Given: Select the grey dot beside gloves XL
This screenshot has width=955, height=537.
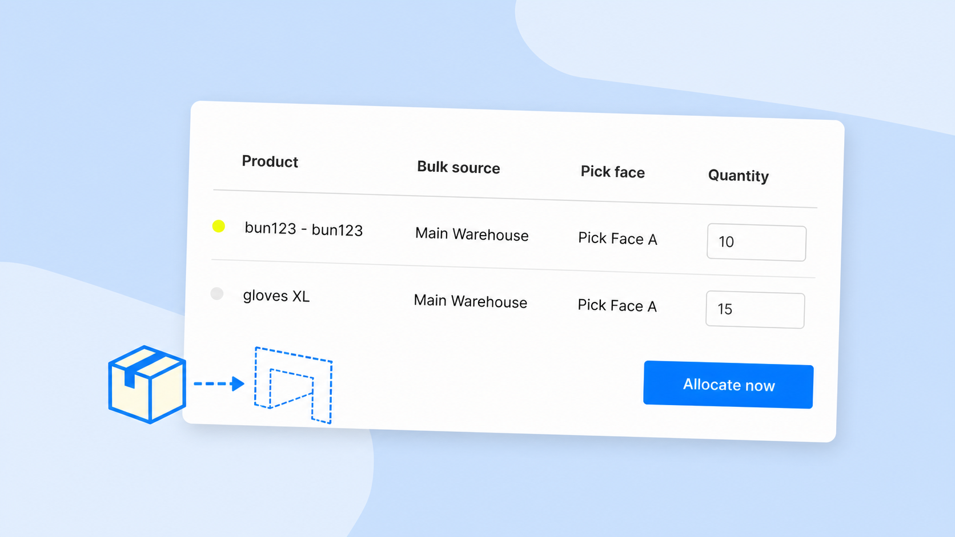Looking at the screenshot, I should 217,293.
